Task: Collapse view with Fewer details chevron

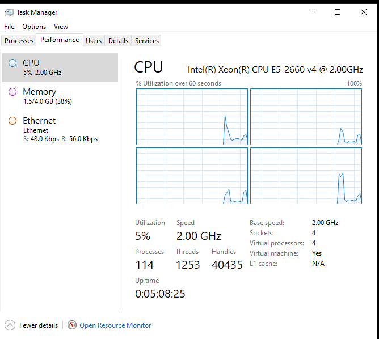Action: coord(10,325)
